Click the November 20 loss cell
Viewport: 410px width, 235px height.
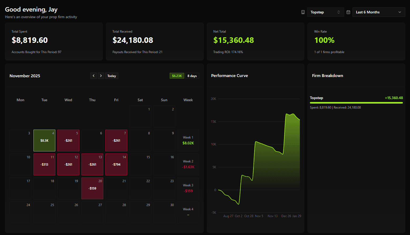(x=92, y=188)
